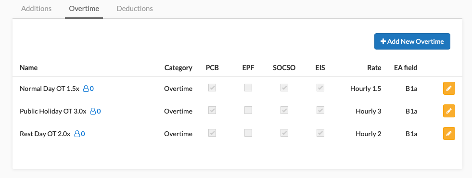Toggle EIS checkbox for Rest Day OT 2.0x
Image resolution: width=472 pixels, height=178 pixels.
(x=320, y=133)
